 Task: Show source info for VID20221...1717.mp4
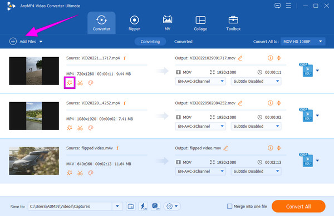125,58
